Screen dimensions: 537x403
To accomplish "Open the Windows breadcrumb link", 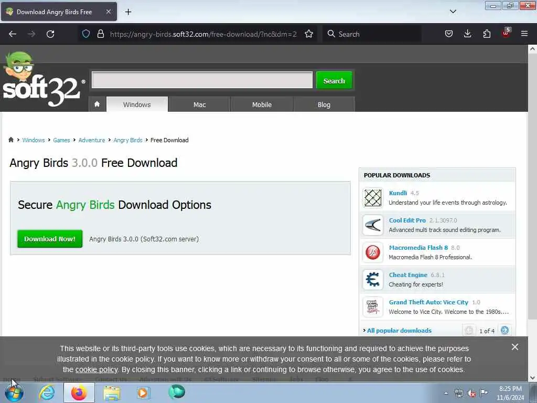I will 34,140.
